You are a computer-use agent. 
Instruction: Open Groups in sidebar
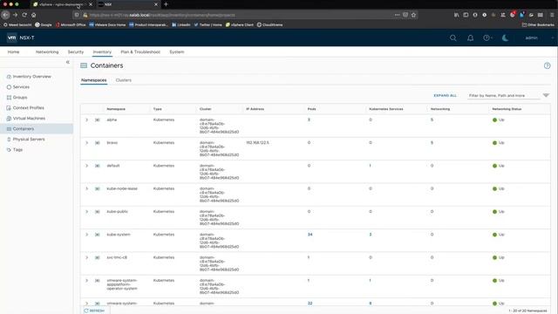(20, 97)
